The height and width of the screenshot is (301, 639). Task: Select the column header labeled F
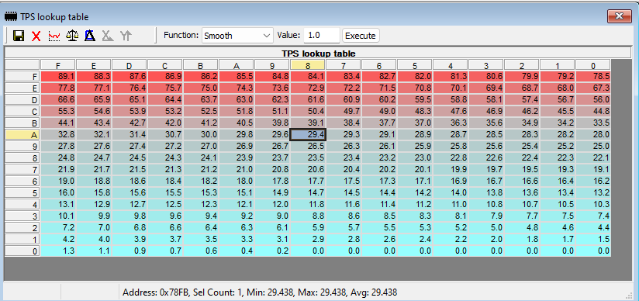pyautogui.click(x=58, y=64)
